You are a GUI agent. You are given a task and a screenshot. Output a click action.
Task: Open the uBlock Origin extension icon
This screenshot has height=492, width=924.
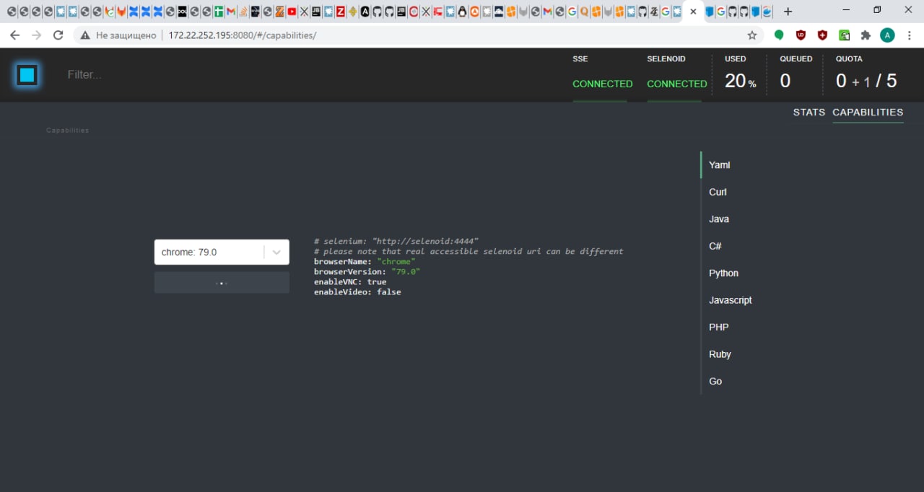pyautogui.click(x=801, y=35)
